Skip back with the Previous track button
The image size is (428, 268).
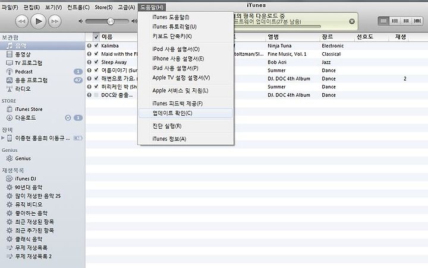[x=22, y=21]
